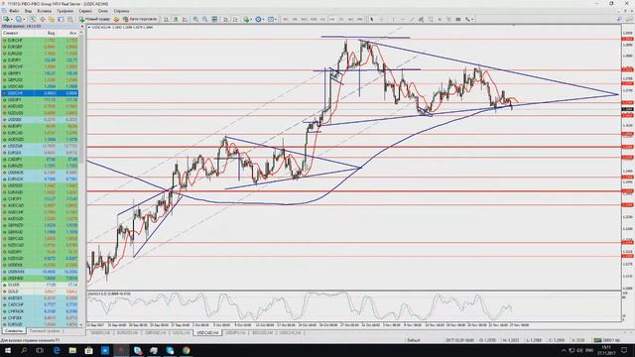Open the USDJPY,H4 chart tab
The width and height of the screenshot is (635, 357).
[x=235, y=333]
